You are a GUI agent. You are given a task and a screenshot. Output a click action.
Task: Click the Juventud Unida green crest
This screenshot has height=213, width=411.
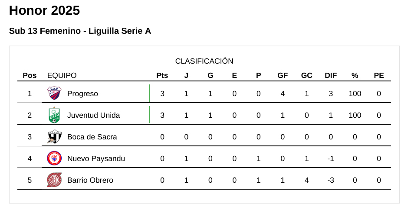tap(54, 115)
